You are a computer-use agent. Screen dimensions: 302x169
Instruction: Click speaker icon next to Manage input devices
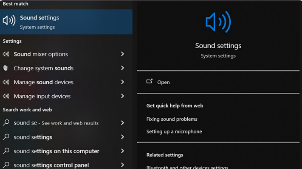pos(6,96)
